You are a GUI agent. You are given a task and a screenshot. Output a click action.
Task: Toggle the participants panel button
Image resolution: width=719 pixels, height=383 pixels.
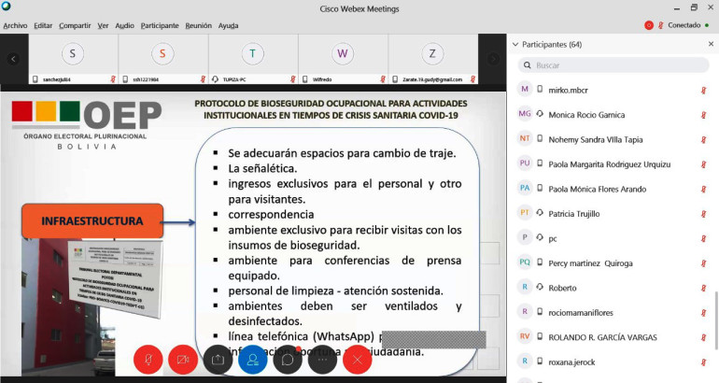[252, 359]
